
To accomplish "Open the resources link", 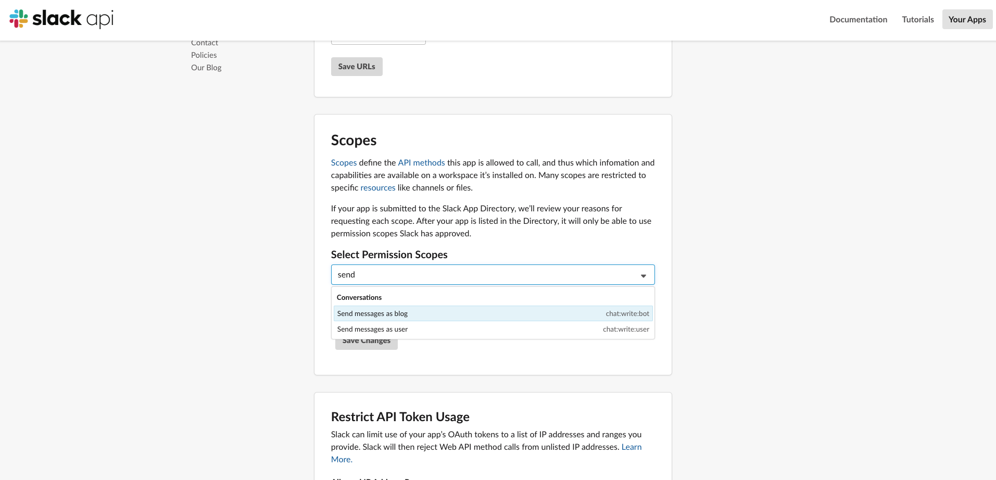I will (x=377, y=187).
